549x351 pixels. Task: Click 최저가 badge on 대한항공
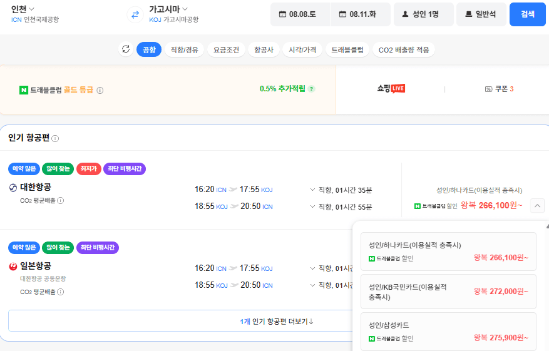point(89,169)
